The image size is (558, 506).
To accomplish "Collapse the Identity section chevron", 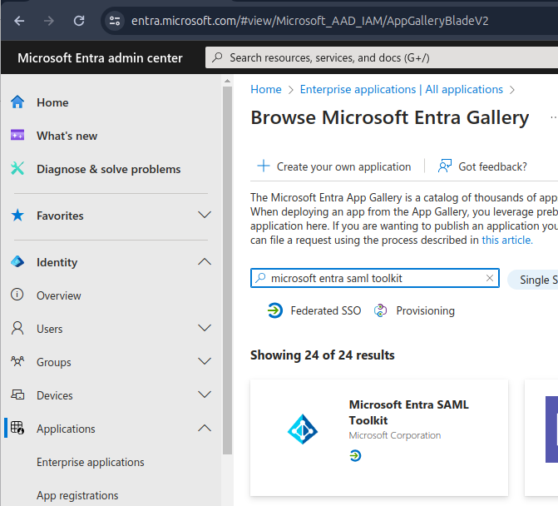I will pos(205,261).
